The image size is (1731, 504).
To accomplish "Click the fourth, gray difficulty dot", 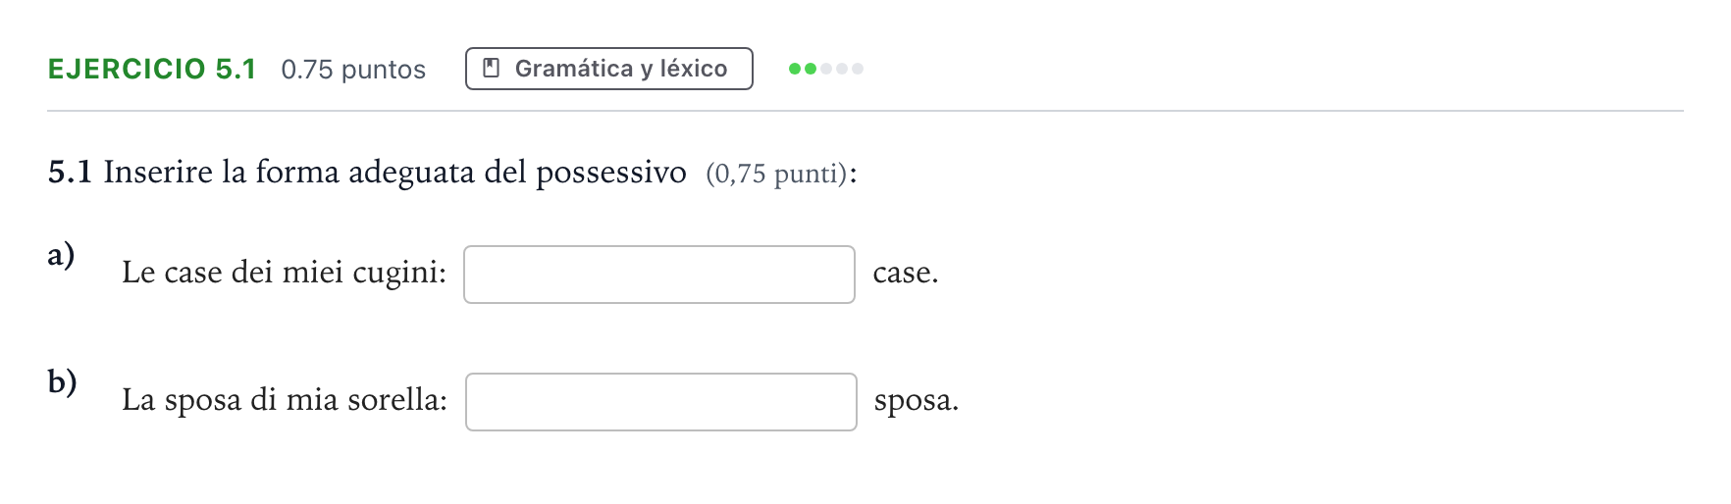I will (842, 69).
